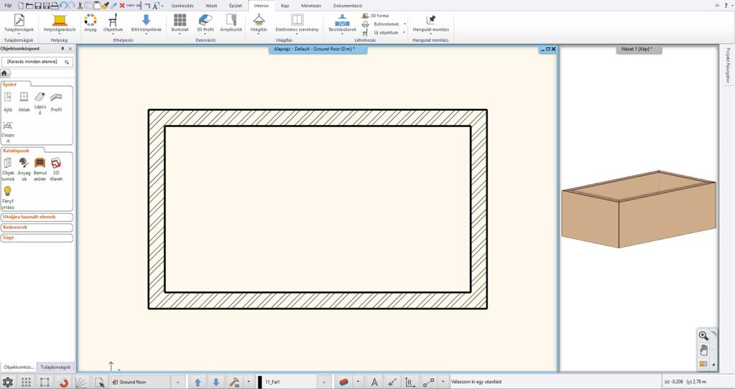Insert Ajtó door from Objektumközpont
The image size is (735, 389).
point(8,103)
